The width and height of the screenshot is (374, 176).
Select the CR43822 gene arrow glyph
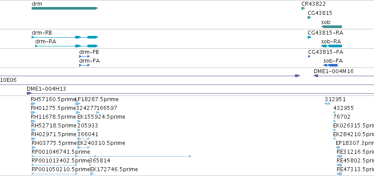(303, 8)
